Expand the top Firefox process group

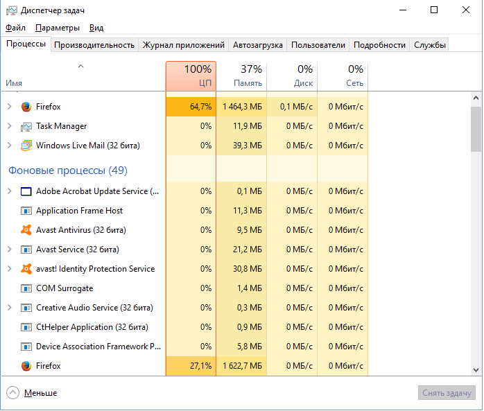click(x=9, y=107)
